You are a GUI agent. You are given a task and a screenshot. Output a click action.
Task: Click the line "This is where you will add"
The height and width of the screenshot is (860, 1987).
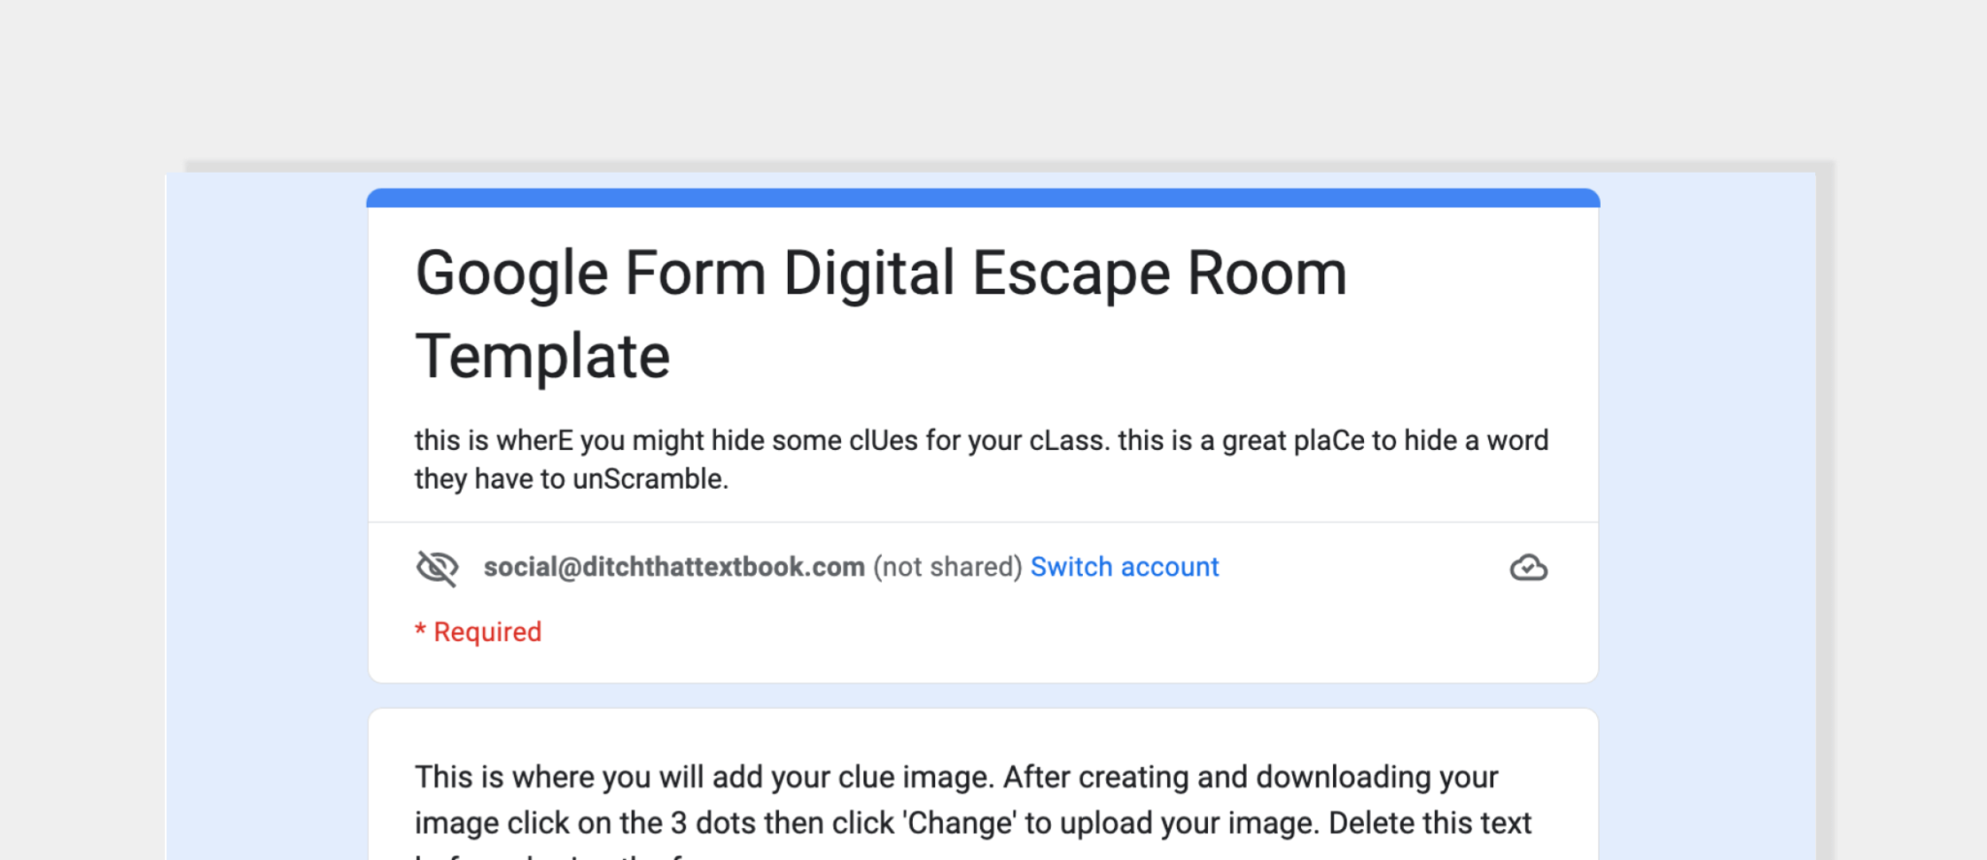[956, 778]
